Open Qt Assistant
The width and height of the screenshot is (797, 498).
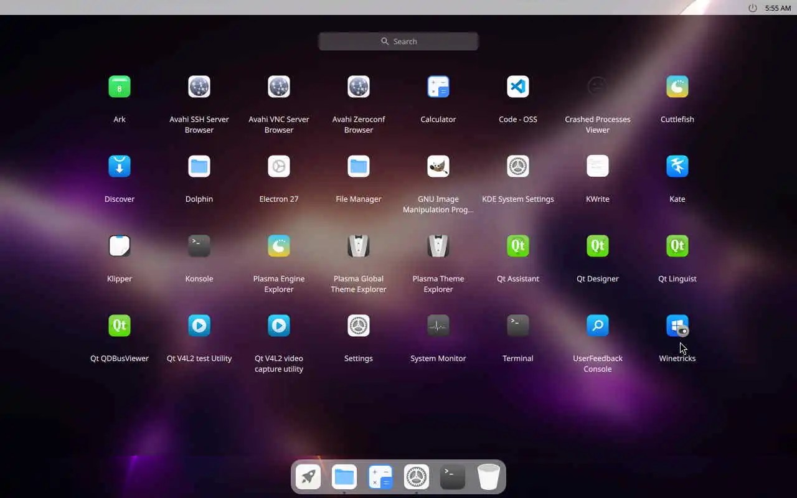pos(518,246)
